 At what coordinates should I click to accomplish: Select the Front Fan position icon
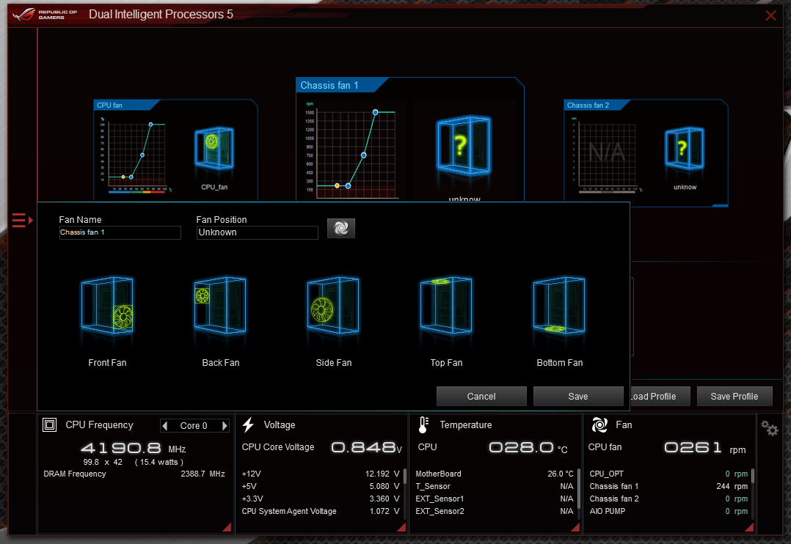tap(107, 306)
